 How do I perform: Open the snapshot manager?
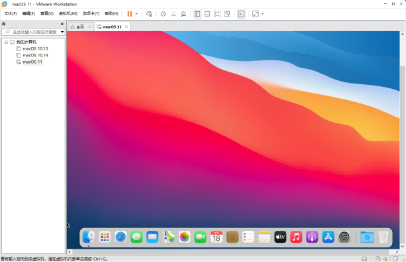pyautogui.click(x=183, y=14)
